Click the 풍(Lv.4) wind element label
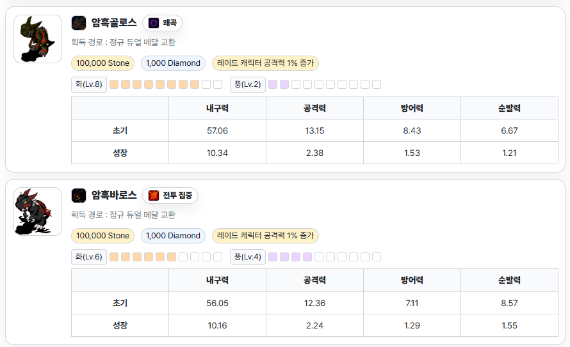Image resolution: width=570 pixels, height=347 pixels. click(x=248, y=257)
